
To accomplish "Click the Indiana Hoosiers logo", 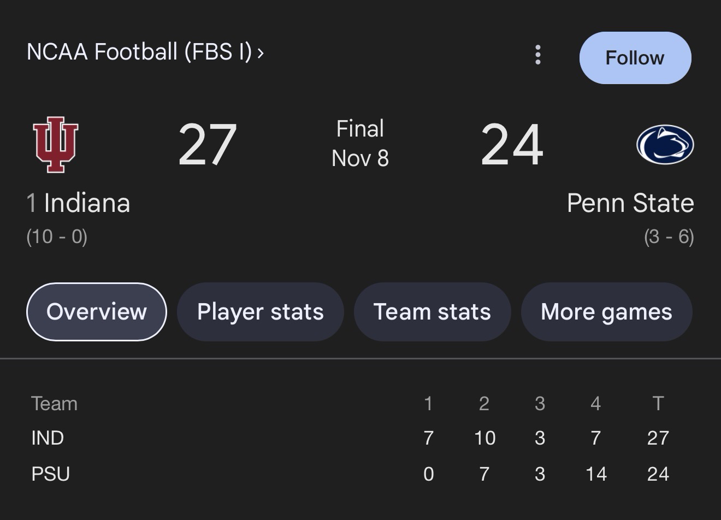I will click(x=55, y=144).
